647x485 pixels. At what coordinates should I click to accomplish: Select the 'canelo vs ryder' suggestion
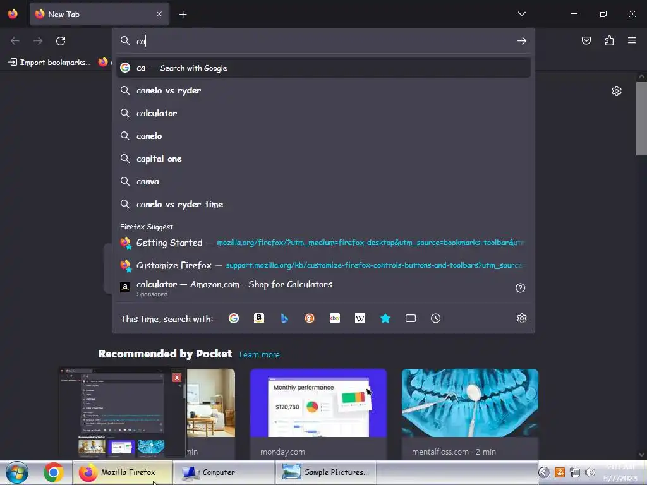coord(323,90)
